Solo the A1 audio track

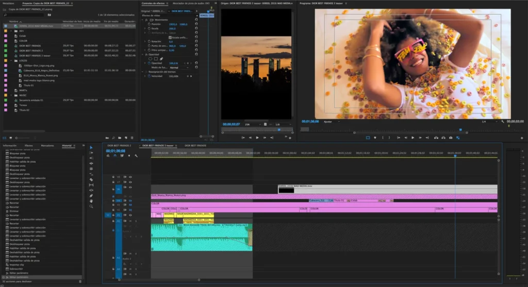point(136,221)
